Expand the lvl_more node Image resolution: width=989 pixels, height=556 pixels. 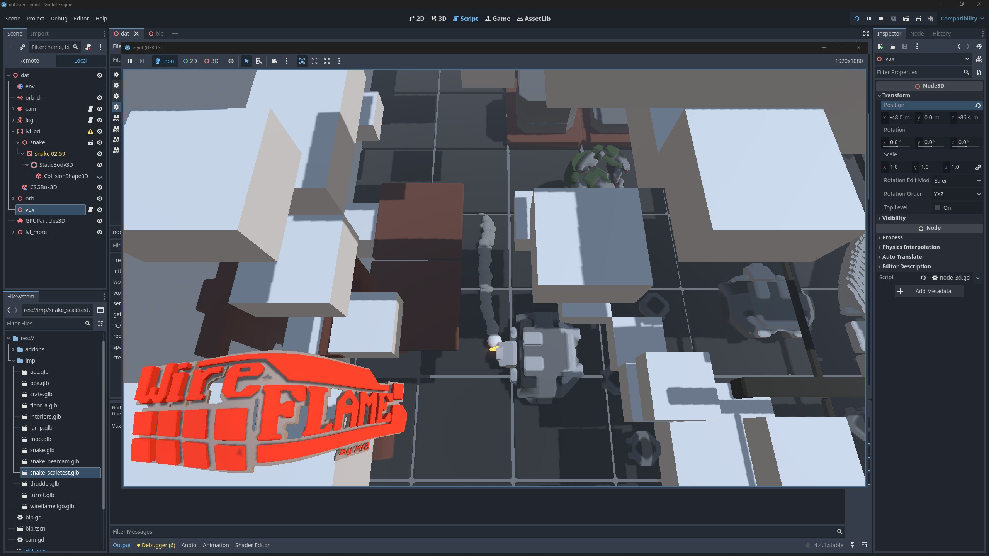click(x=13, y=232)
